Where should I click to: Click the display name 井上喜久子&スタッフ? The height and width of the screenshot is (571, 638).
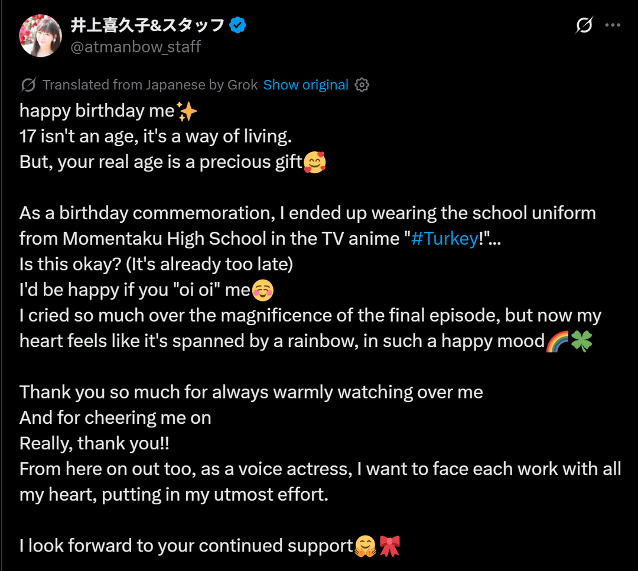coord(147,25)
